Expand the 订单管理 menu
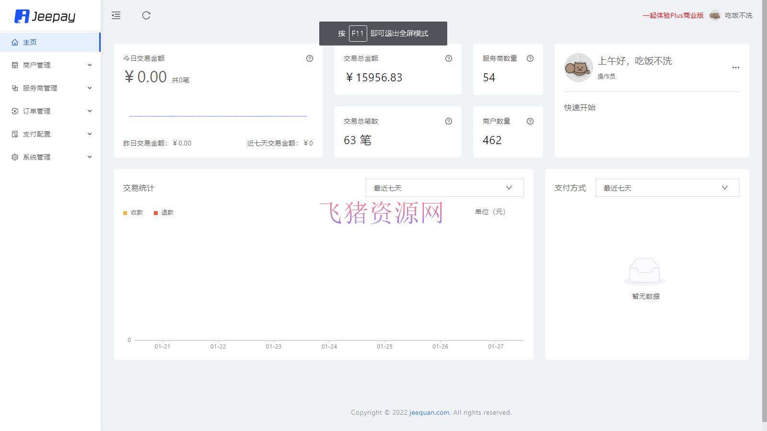Screen dimensions: 767x431 (36, 111)
